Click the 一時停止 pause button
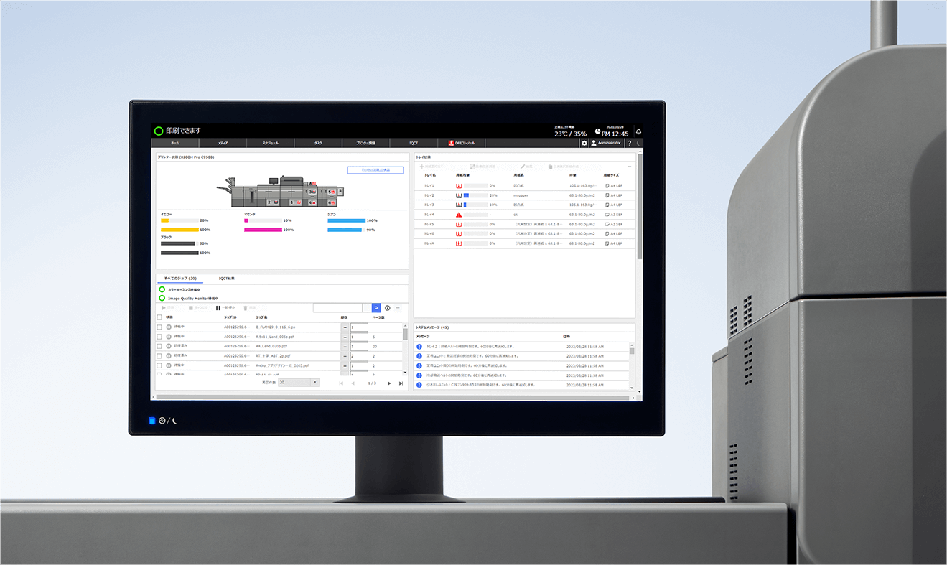 pyautogui.click(x=225, y=308)
